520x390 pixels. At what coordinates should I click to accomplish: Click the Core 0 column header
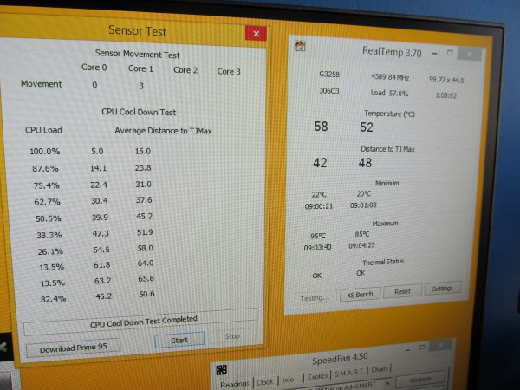(x=94, y=68)
